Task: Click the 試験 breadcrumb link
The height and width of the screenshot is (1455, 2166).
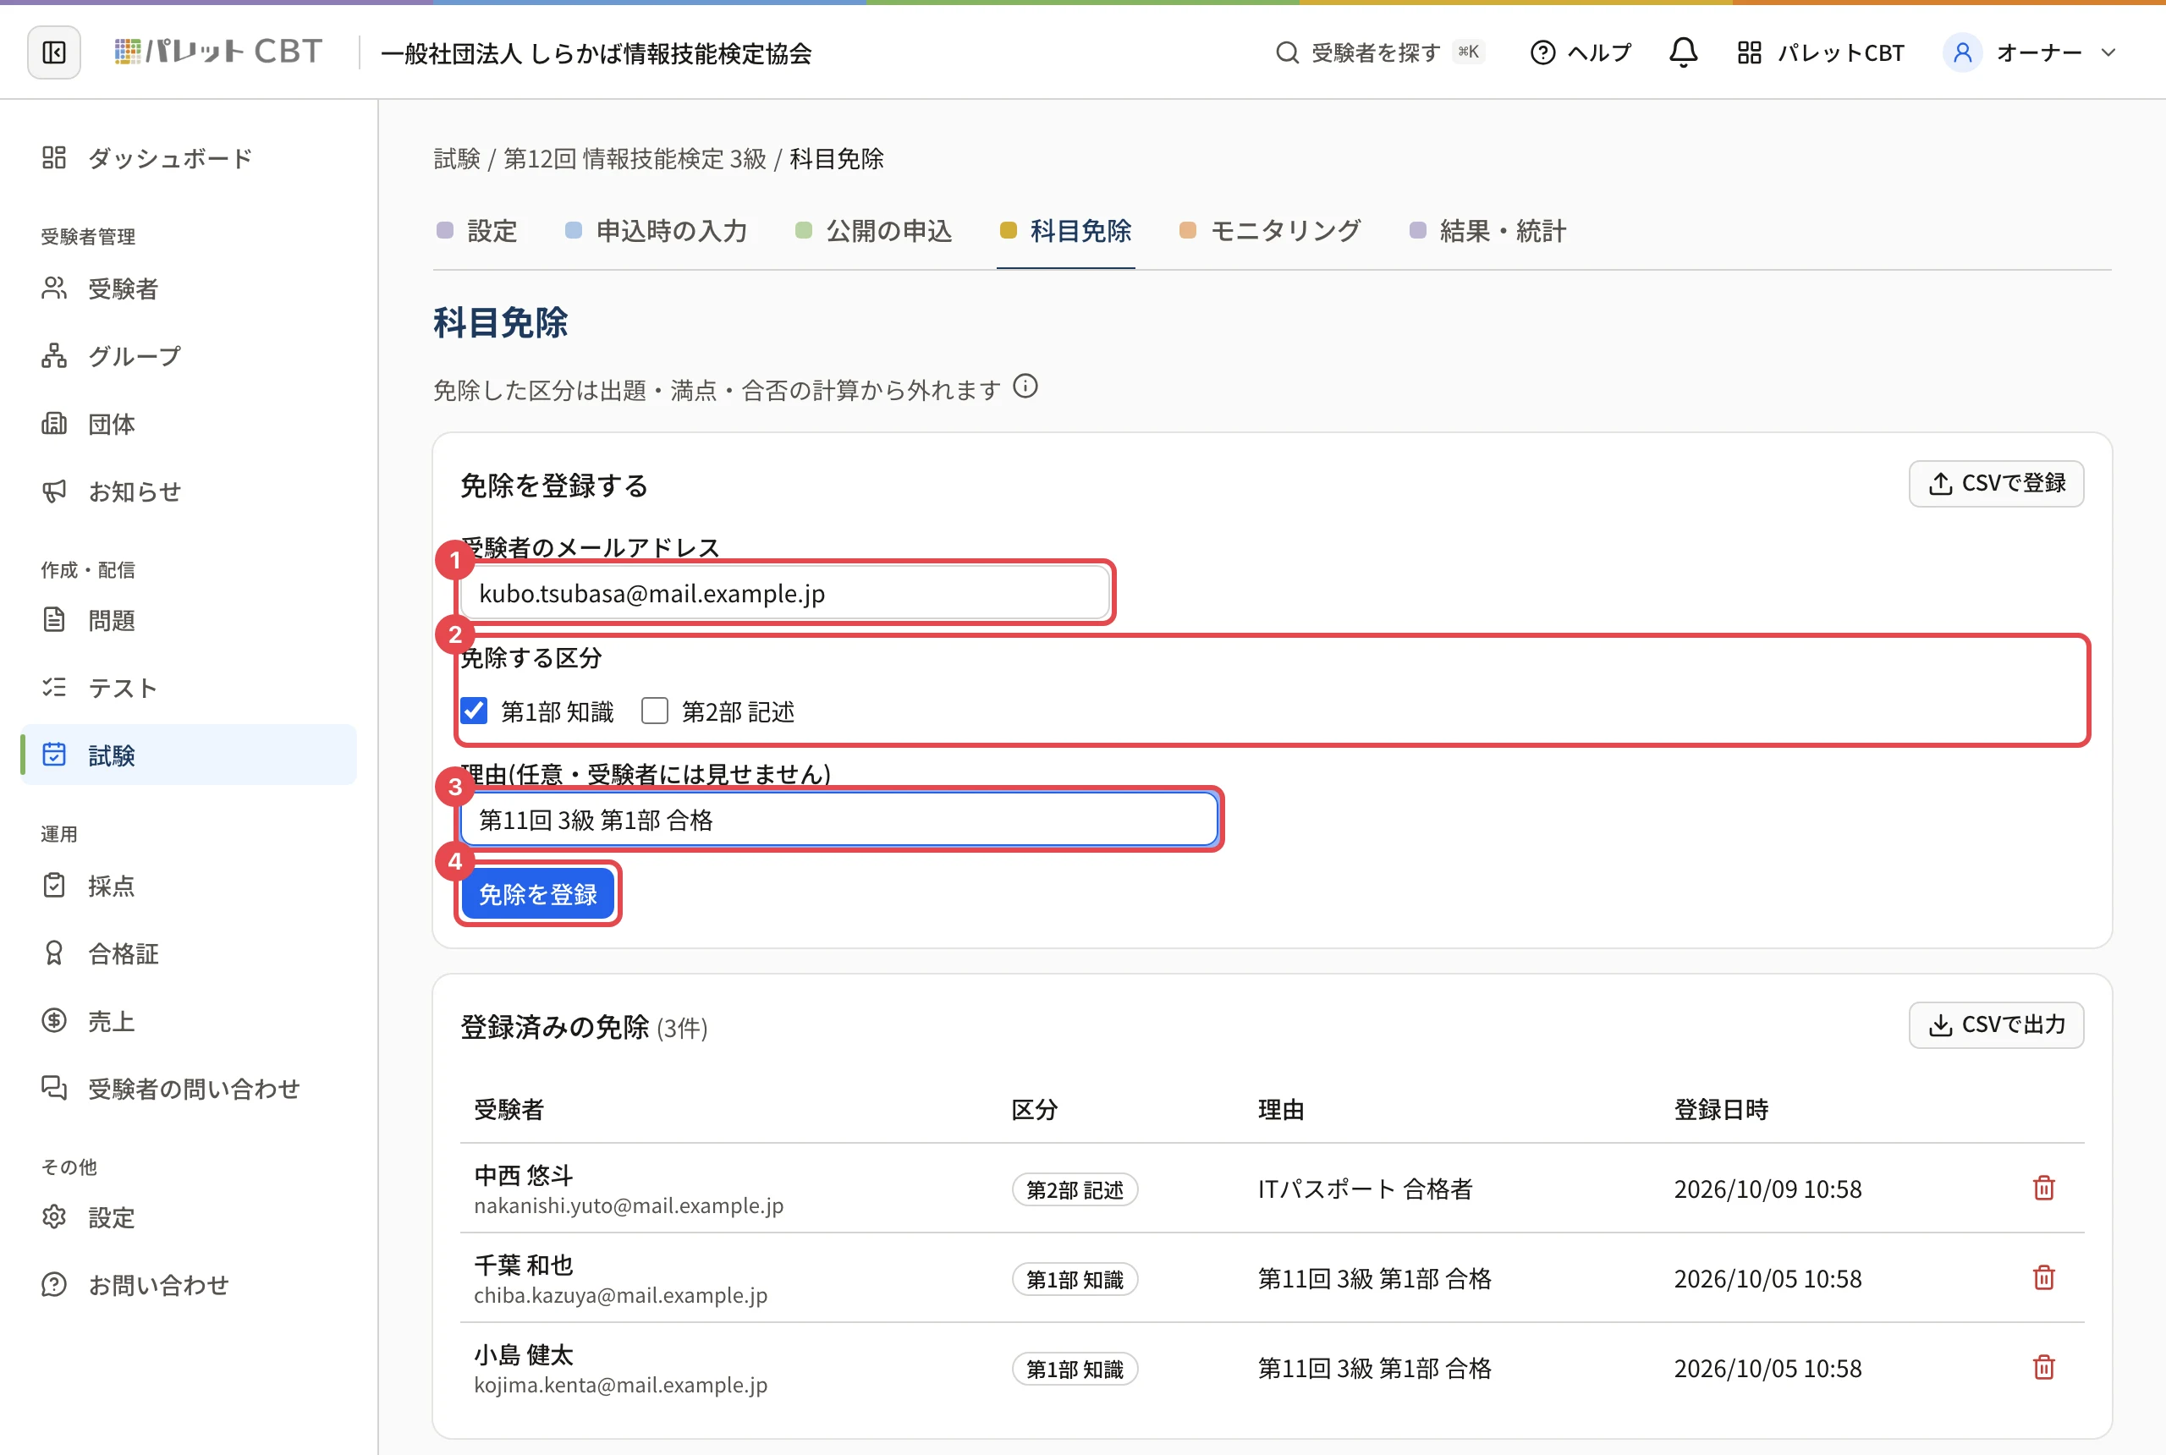Action: (x=457, y=159)
